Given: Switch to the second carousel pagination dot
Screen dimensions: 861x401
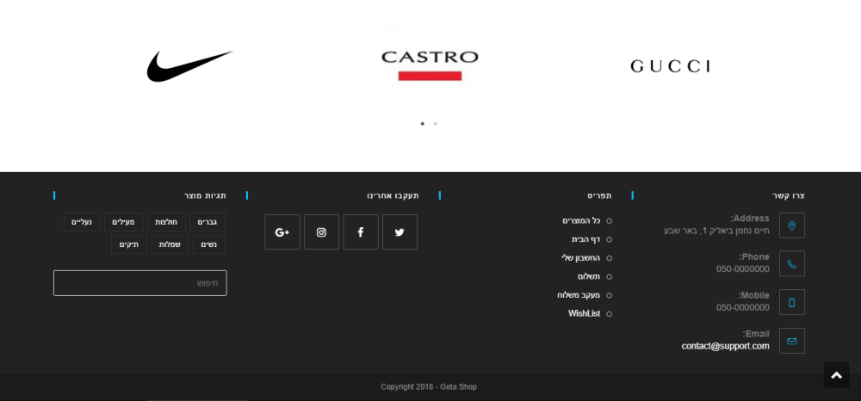Looking at the screenshot, I should coord(436,124).
